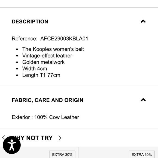Click the DESCRIPTION section heading
Screen dimensions: 158x158
(x=30, y=22)
